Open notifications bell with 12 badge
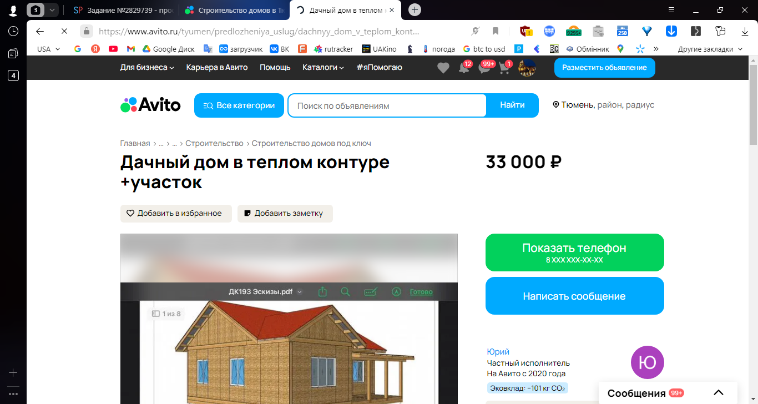 coord(464,68)
